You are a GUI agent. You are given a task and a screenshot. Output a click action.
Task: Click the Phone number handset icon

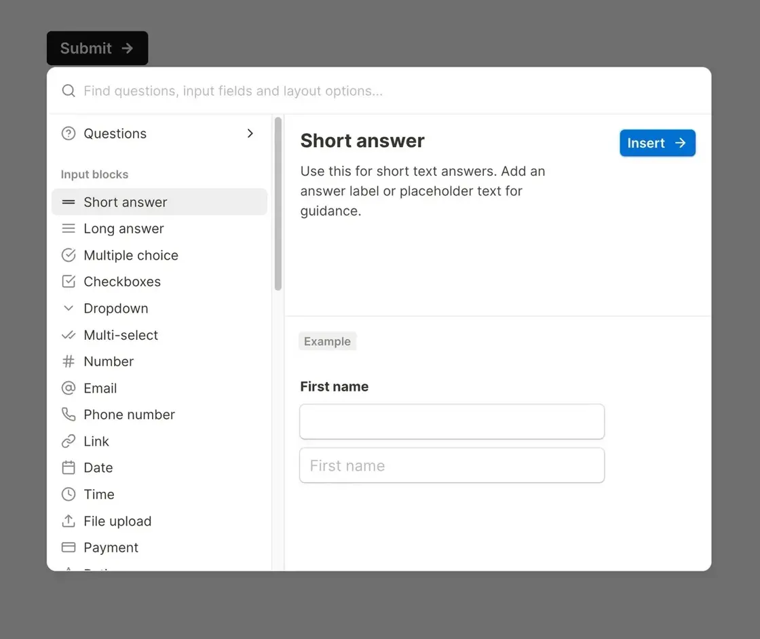click(69, 414)
